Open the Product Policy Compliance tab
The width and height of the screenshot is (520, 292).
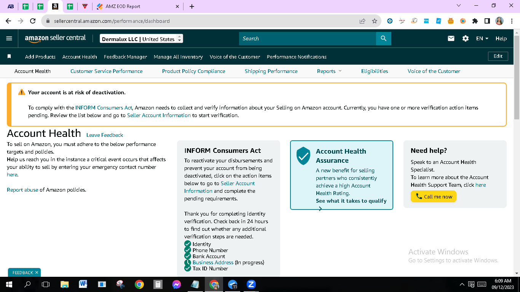click(193, 71)
